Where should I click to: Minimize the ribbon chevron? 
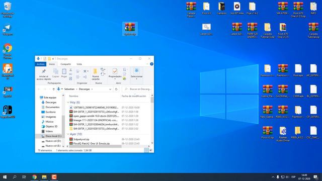point(147,64)
